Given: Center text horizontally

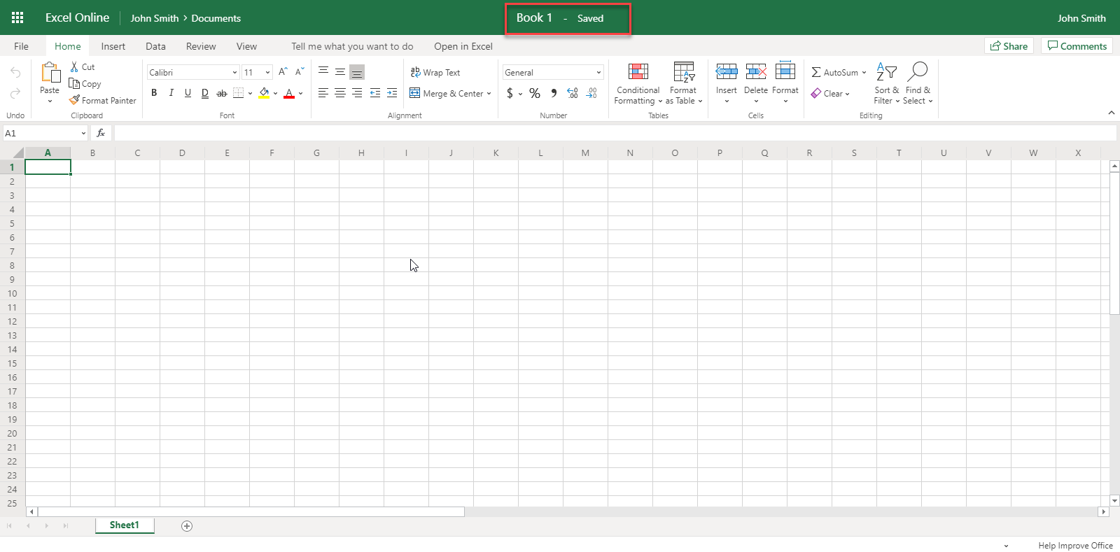Looking at the screenshot, I should pyautogui.click(x=340, y=92).
